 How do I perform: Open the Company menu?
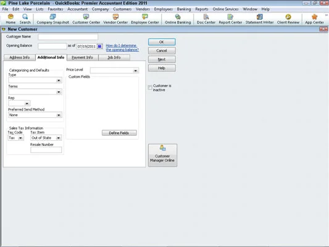pos(100,9)
